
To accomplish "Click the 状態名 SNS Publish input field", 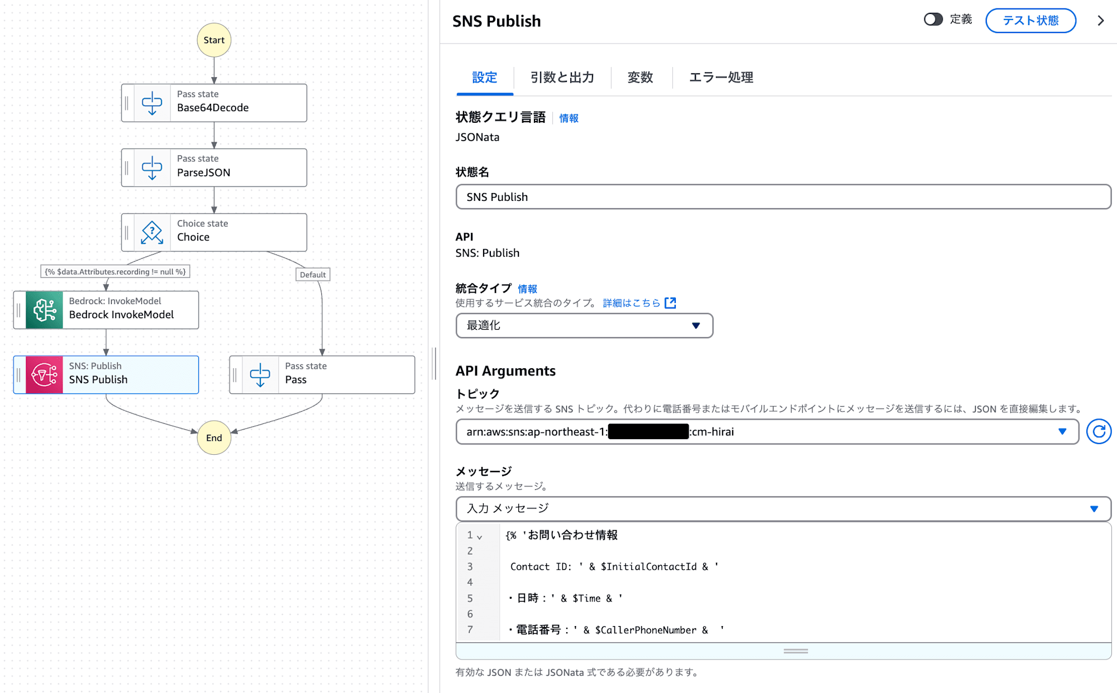I will coord(783,197).
